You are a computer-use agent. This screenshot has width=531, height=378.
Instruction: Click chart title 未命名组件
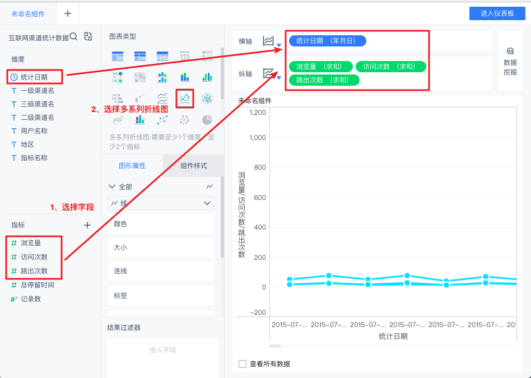coord(255,101)
